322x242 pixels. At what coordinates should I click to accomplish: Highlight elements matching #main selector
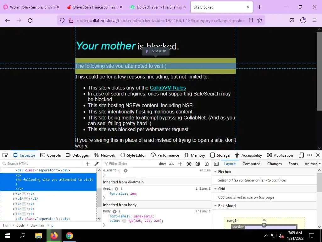117,188
